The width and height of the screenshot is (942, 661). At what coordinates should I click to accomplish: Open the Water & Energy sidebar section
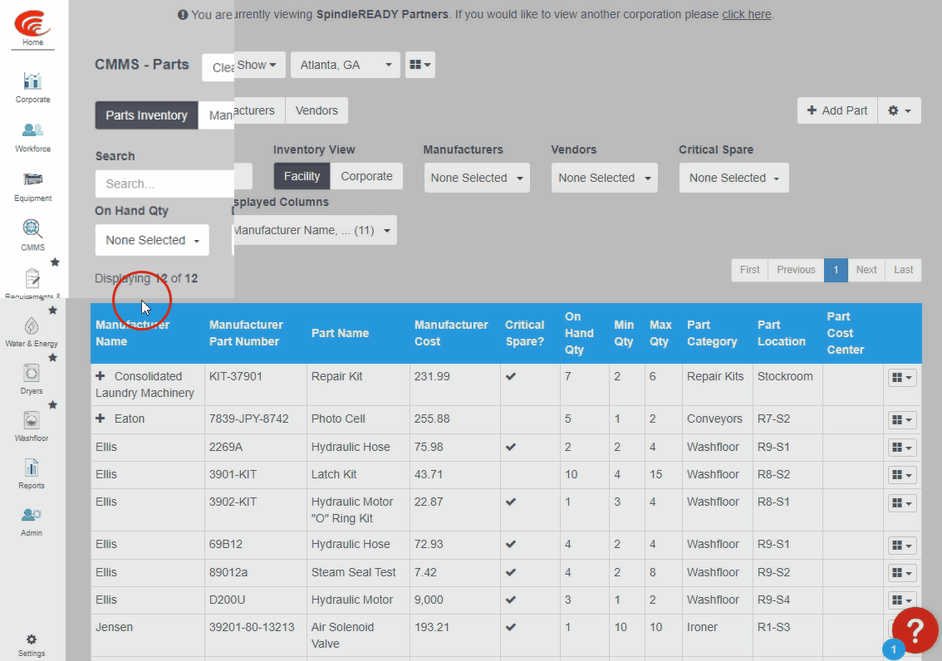32,332
